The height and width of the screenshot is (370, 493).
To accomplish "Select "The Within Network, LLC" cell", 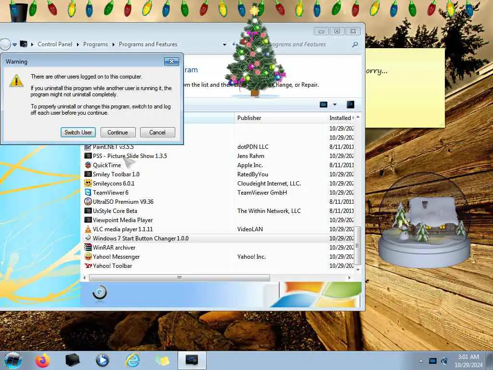I will click(269, 211).
